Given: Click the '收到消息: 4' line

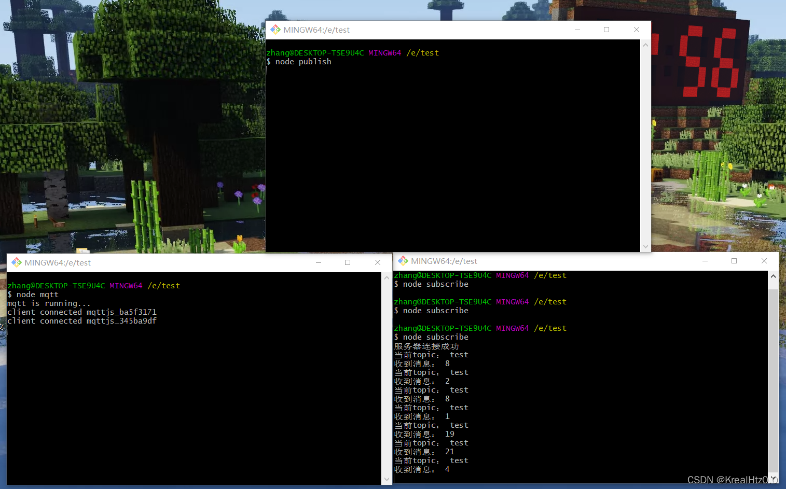Looking at the screenshot, I should click(422, 469).
